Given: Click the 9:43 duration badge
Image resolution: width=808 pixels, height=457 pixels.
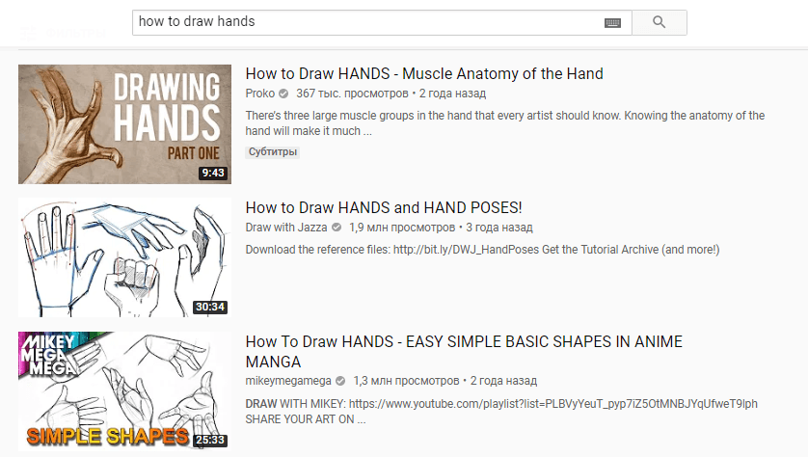Looking at the screenshot, I should (x=213, y=173).
